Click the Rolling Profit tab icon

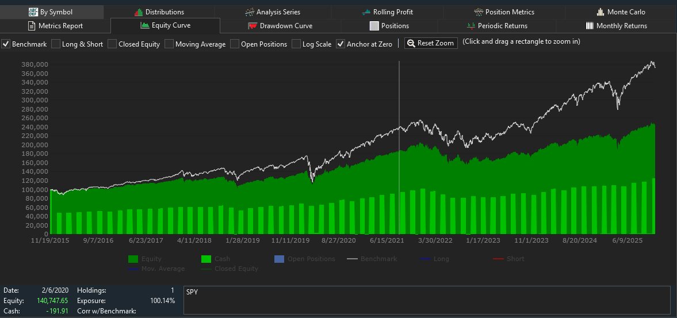366,12
